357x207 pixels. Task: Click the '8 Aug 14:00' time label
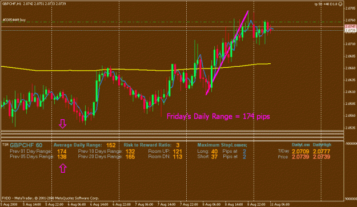pos(234,205)
